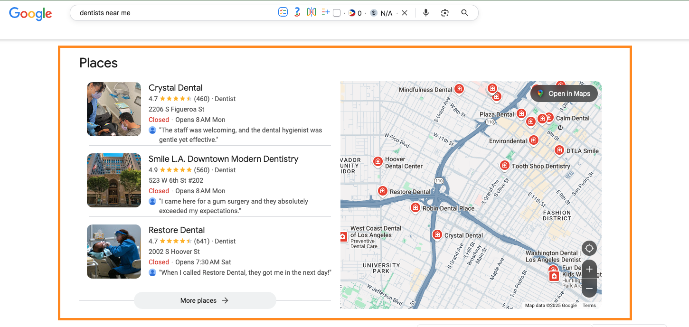Open the Crystal Dental listing title
This screenshot has height=327, width=689.
tap(176, 88)
